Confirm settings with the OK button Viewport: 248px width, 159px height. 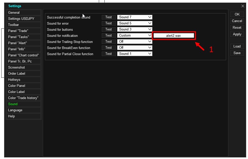click(x=237, y=14)
